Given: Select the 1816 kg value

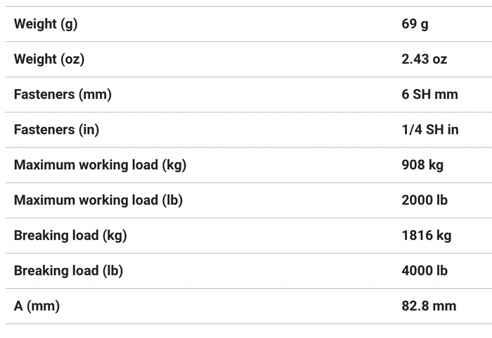Looking at the screenshot, I should tap(427, 236).
